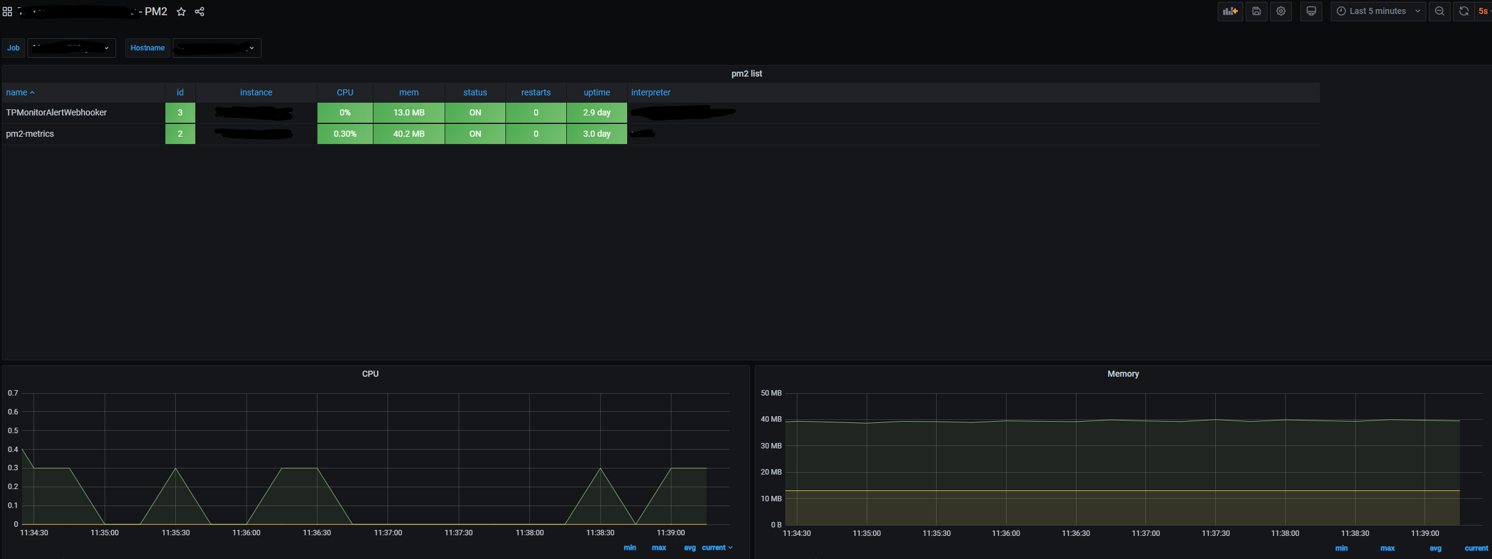Select the pm2-metrics process name
1492x559 pixels.
(30, 134)
